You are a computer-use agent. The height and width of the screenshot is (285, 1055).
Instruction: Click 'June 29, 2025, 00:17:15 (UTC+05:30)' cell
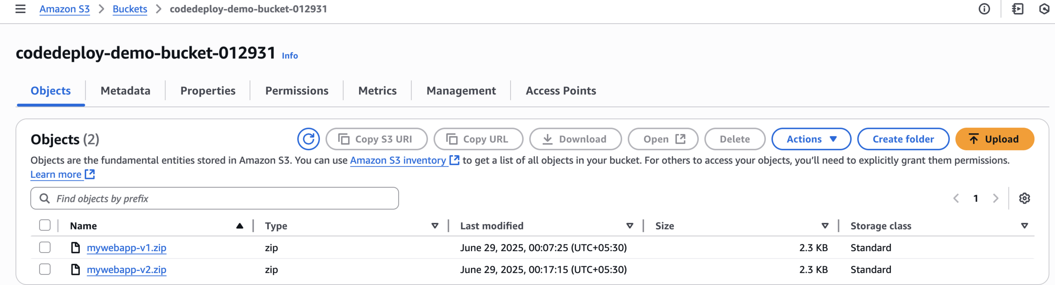pyautogui.click(x=544, y=269)
